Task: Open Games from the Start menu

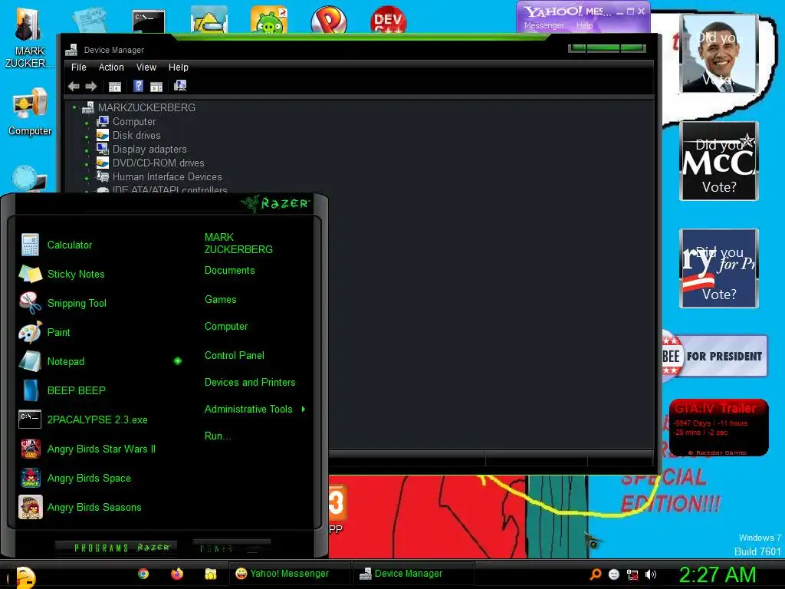Action: (x=220, y=300)
